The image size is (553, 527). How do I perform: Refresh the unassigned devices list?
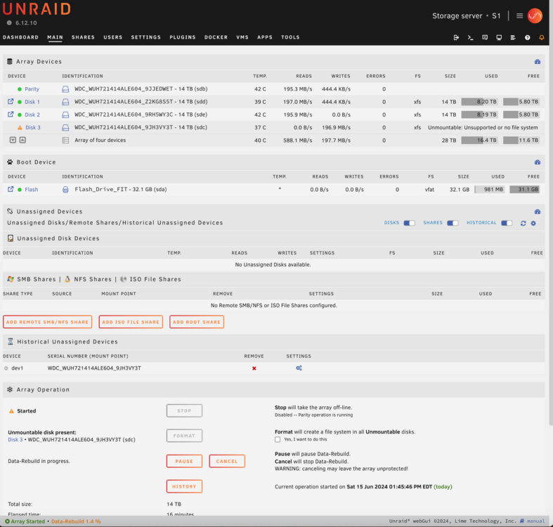pyautogui.click(x=523, y=223)
